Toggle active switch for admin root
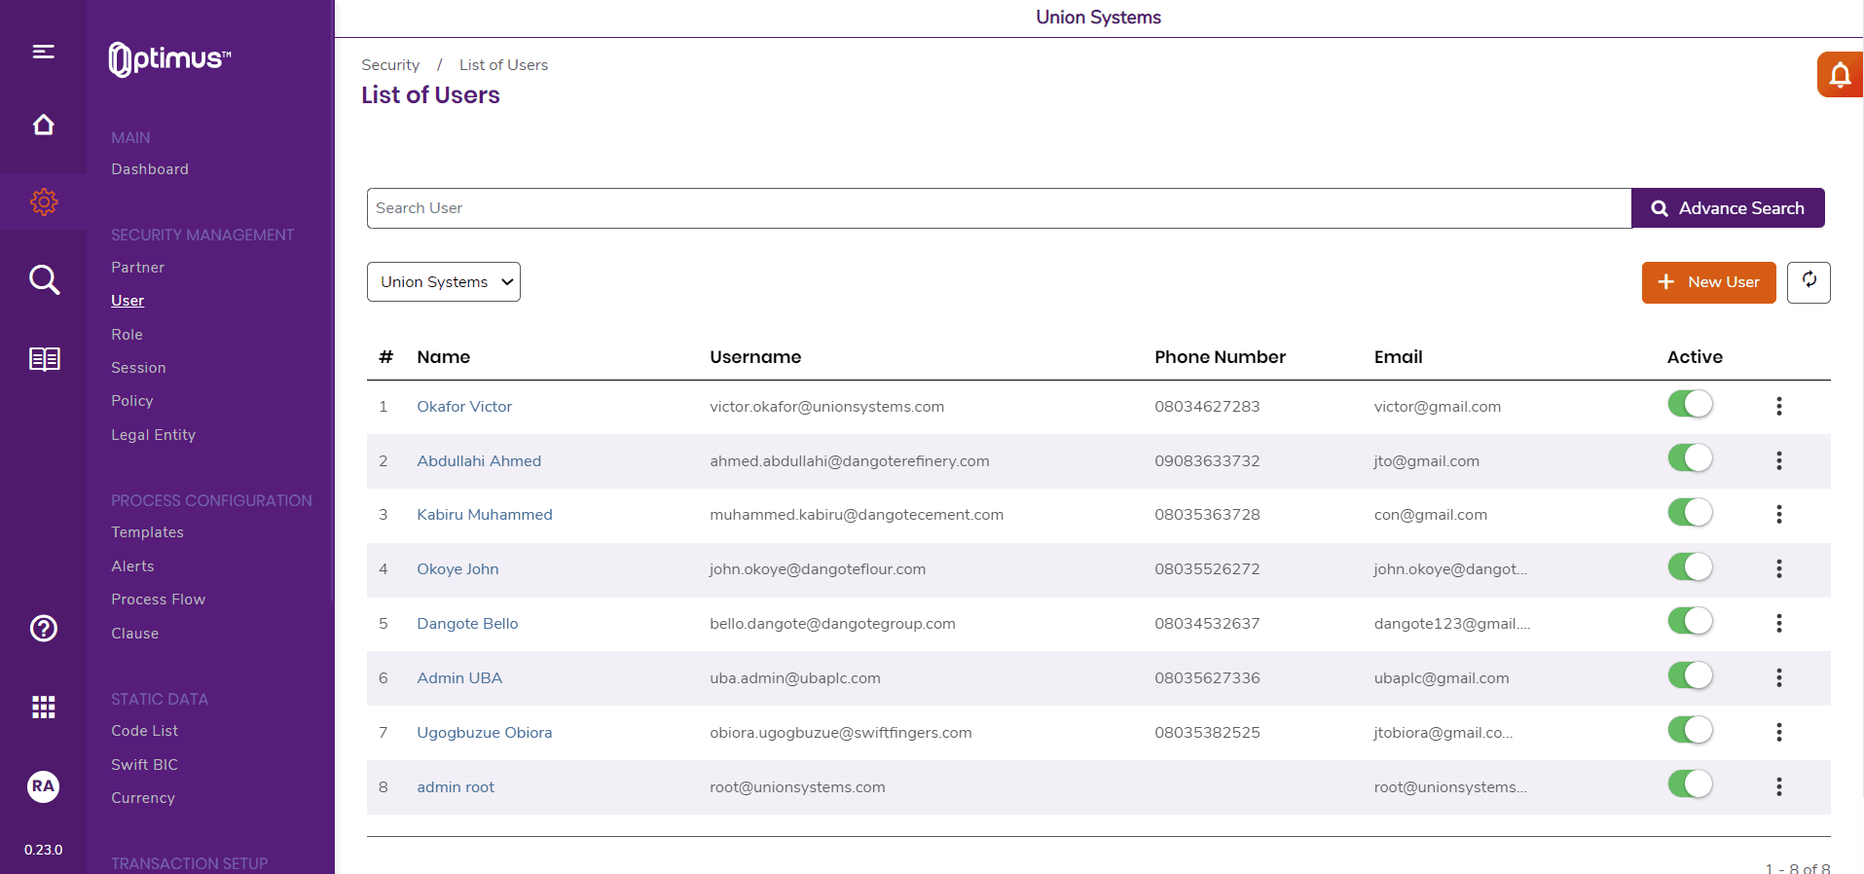Screen dimensions: 1864x874 [1690, 784]
